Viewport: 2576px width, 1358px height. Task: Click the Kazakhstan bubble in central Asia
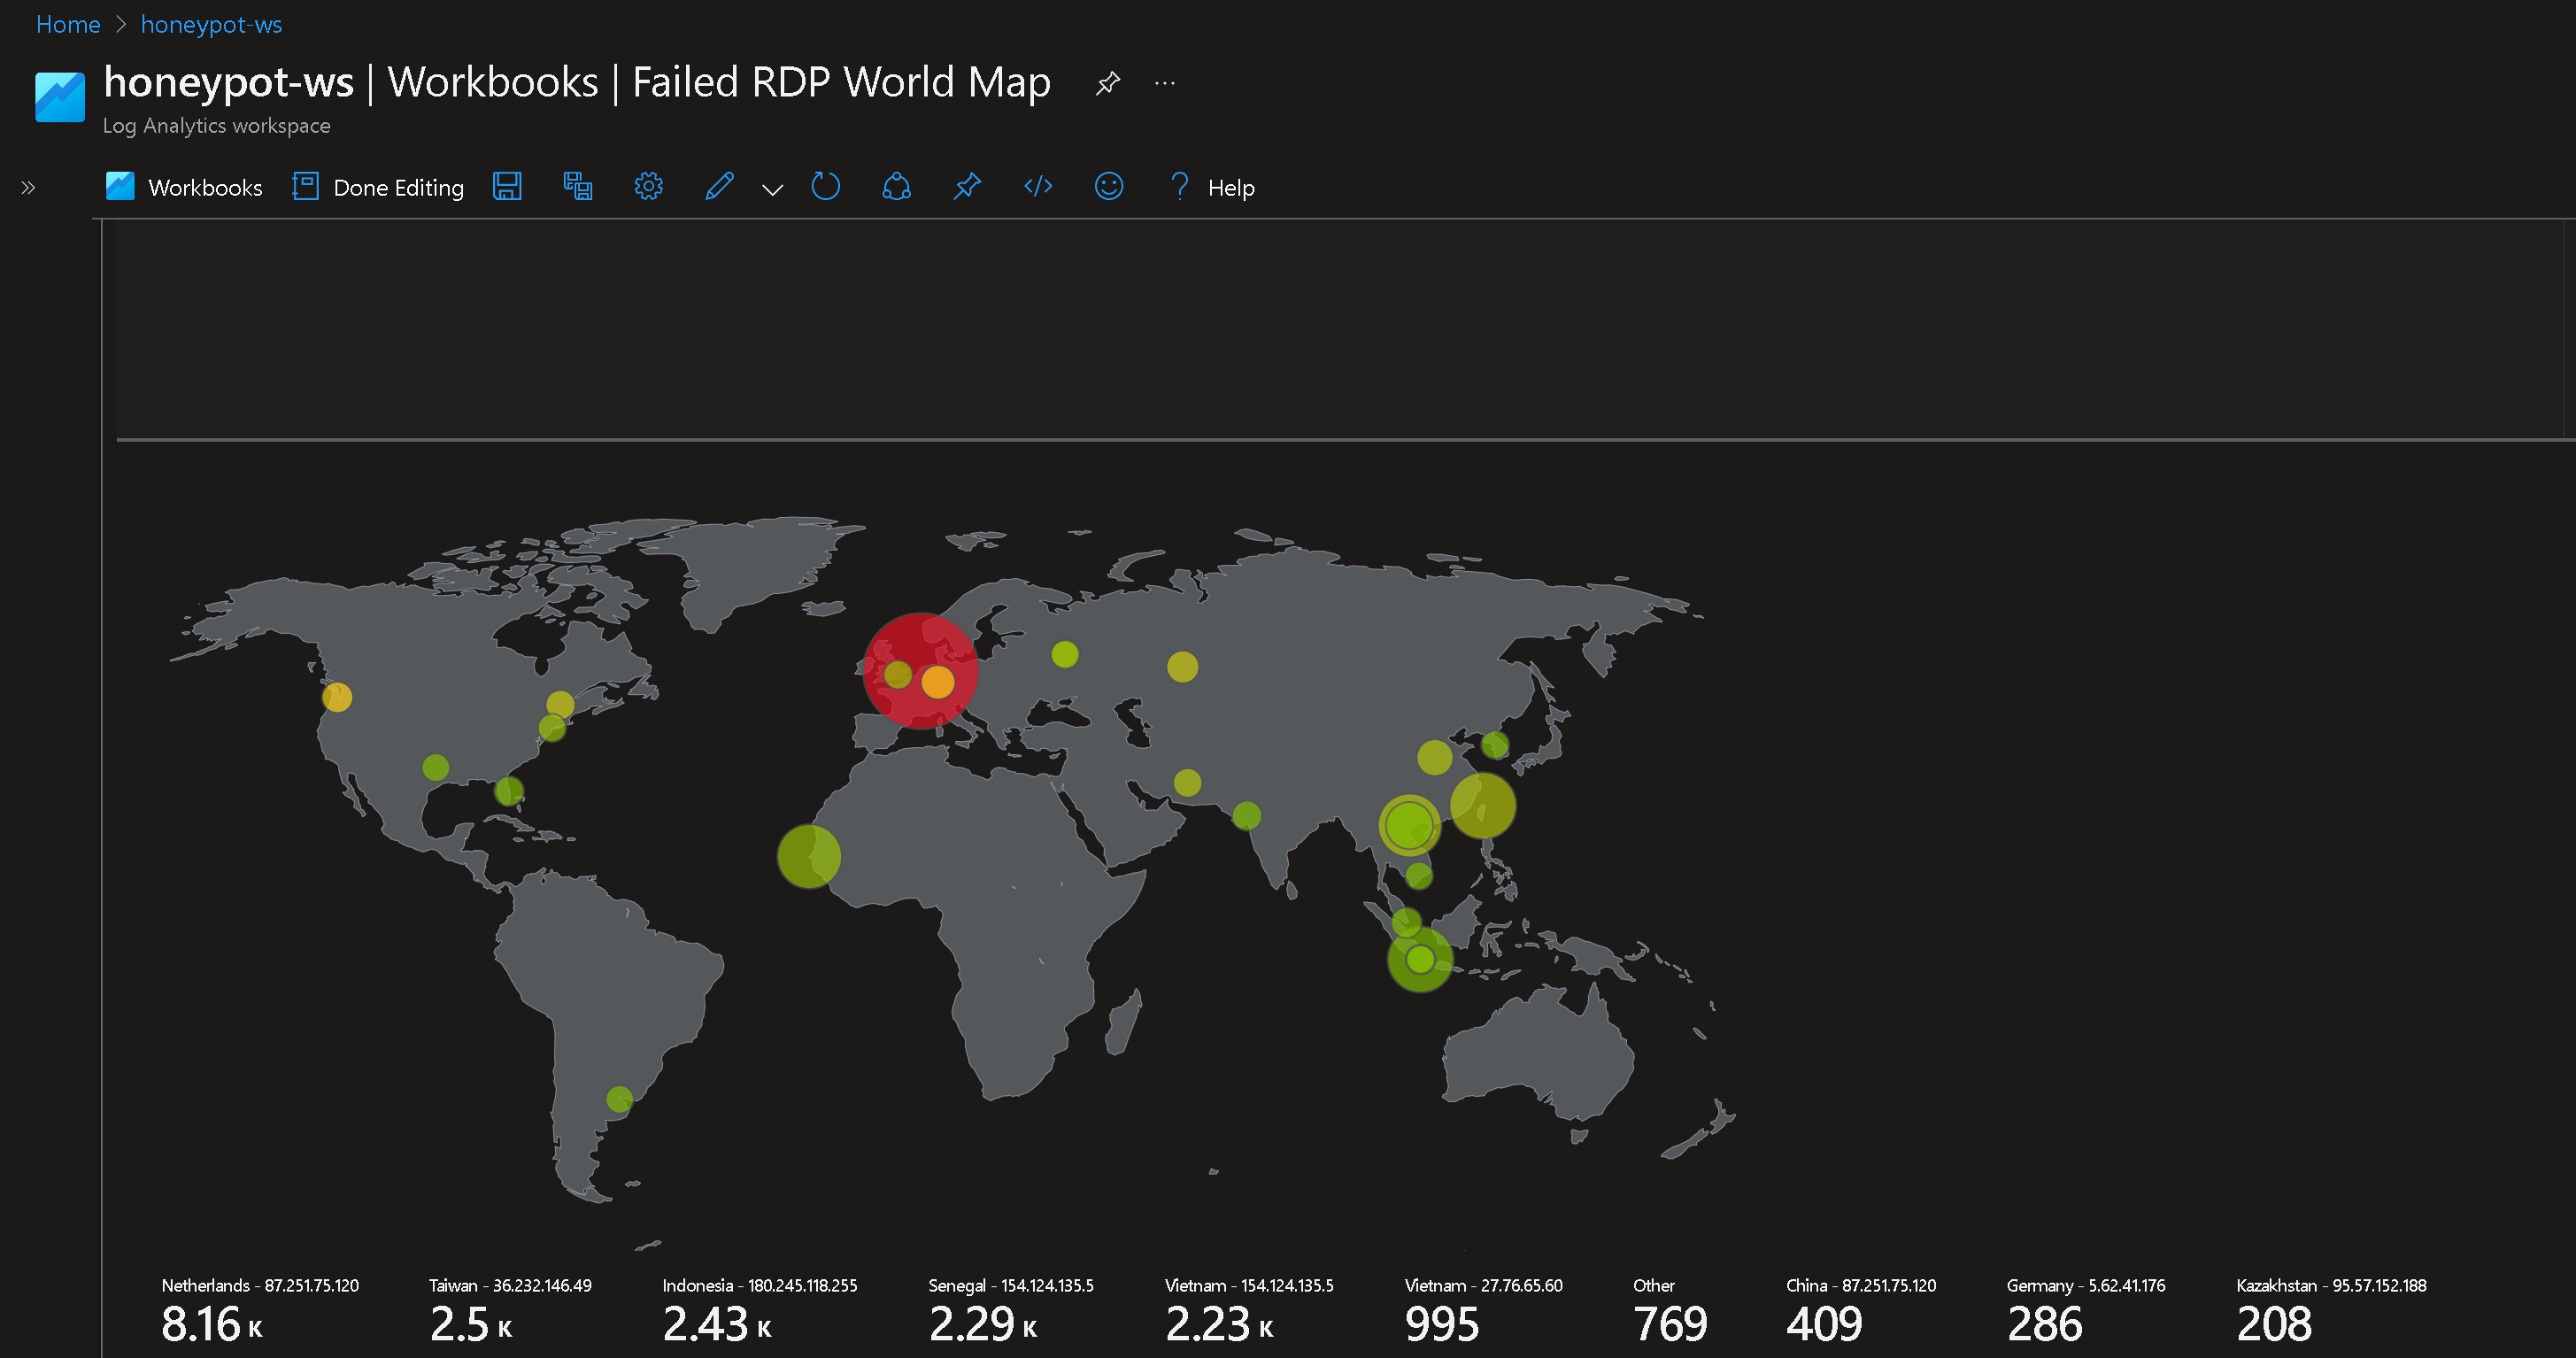click(x=1182, y=666)
